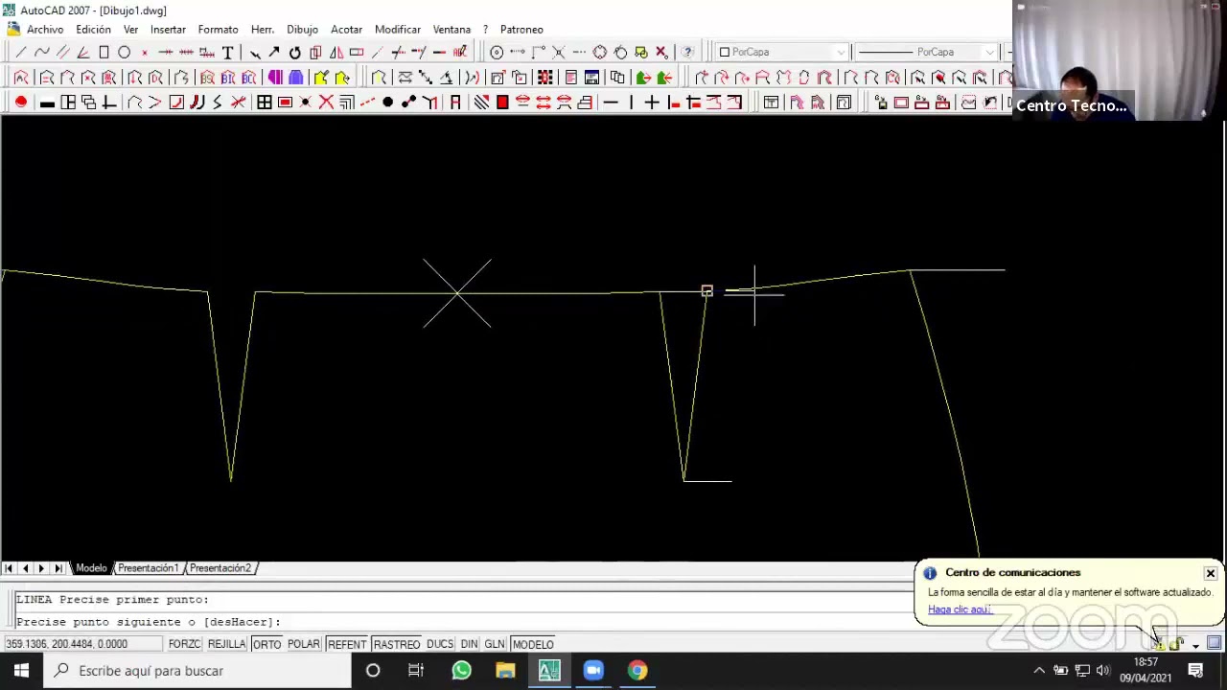Click the magenta half-bodice pattern icon
Image resolution: width=1227 pixels, height=690 pixels.
pos(275,78)
